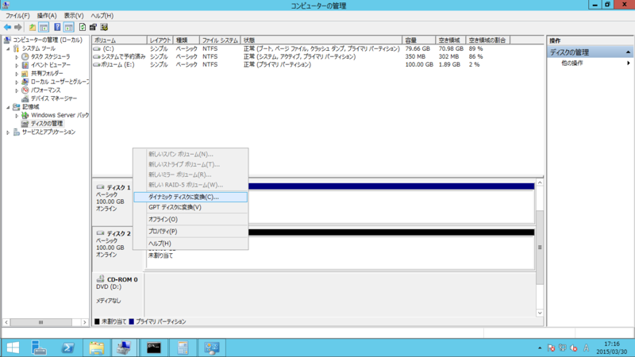
Task: Open the Action menu in the menu bar
Action: click(x=48, y=16)
